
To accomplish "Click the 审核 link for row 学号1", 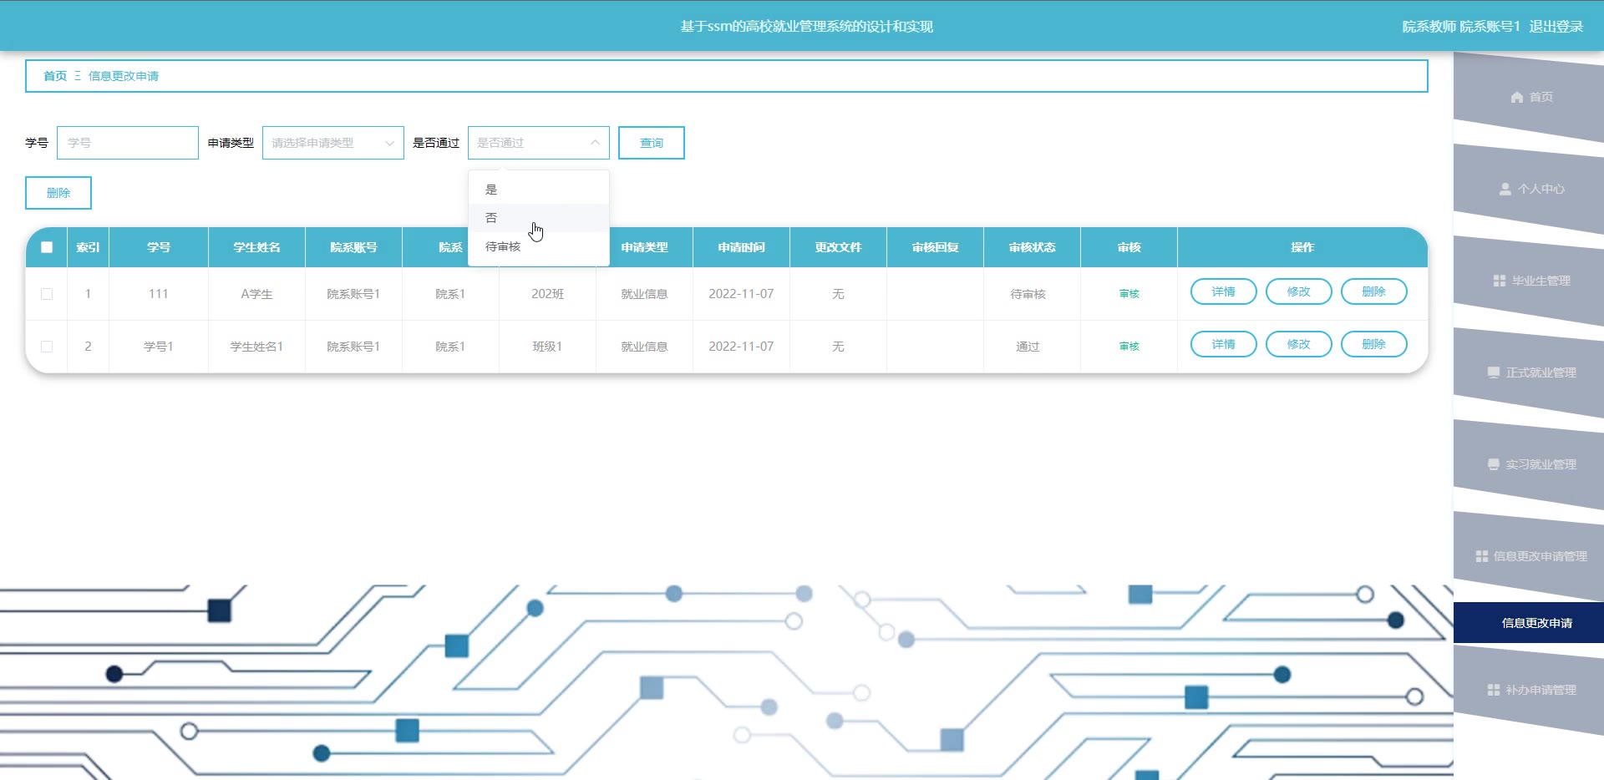I will tap(1129, 347).
